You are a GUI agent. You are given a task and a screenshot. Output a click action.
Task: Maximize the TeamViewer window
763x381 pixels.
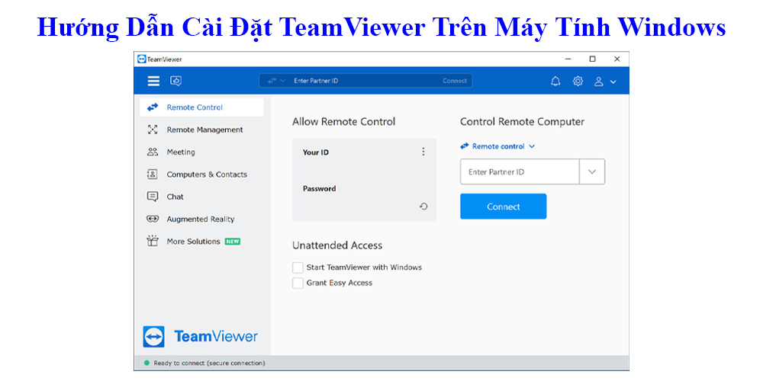pyautogui.click(x=592, y=59)
